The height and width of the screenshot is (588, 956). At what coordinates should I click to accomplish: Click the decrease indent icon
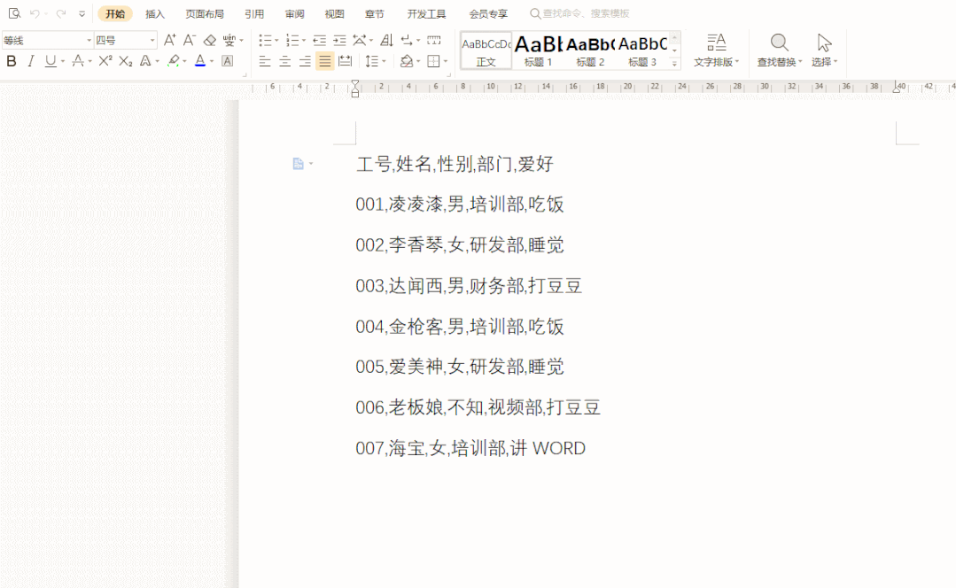click(x=320, y=40)
